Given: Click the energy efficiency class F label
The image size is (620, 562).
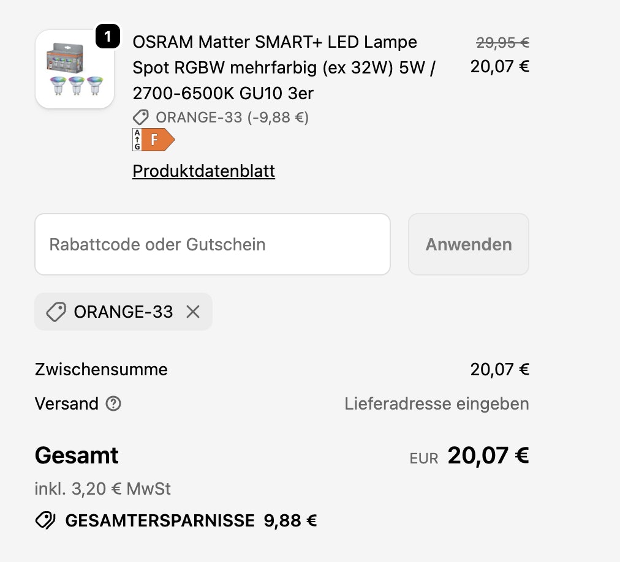Looking at the screenshot, I should tap(154, 139).
